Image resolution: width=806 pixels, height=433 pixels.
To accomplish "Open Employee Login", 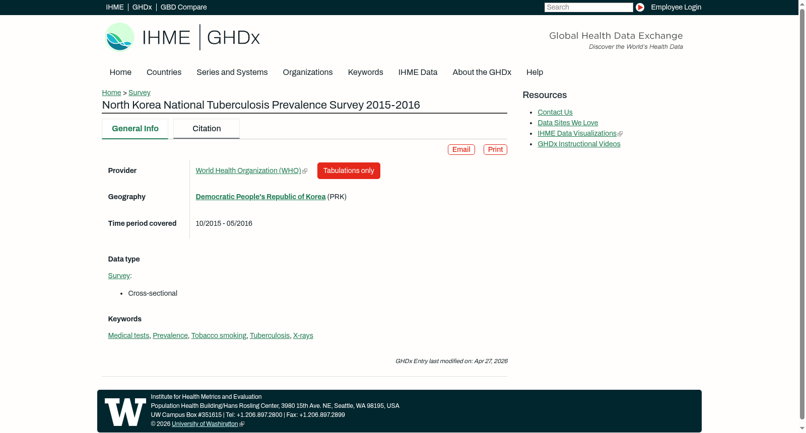I will pyautogui.click(x=676, y=7).
